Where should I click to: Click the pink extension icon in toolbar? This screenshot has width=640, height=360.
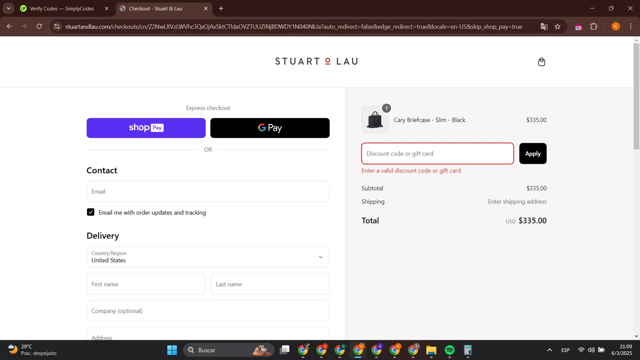(579, 27)
